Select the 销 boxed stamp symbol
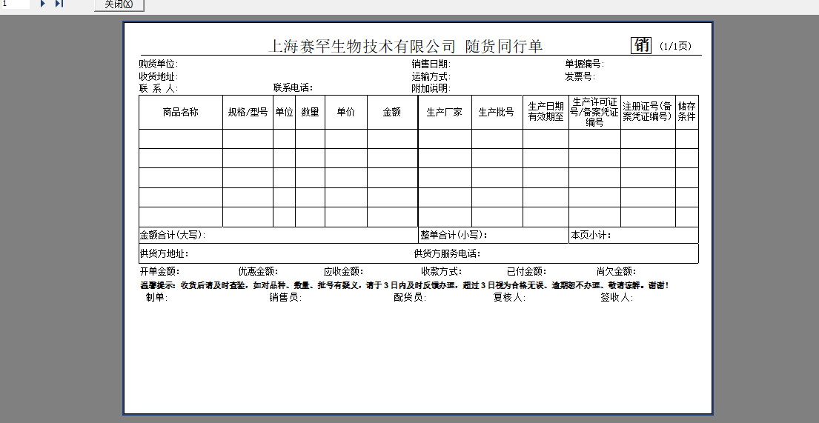This screenshot has height=423, width=819. [641, 45]
